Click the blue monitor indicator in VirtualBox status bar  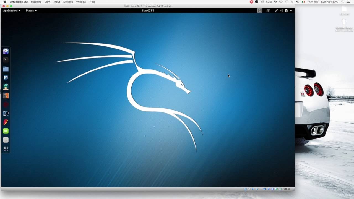(x=265, y=189)
